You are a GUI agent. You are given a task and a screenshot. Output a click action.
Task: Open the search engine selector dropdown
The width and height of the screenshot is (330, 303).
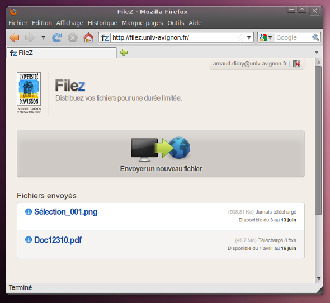pyautogui.click(x=266, y=37)
